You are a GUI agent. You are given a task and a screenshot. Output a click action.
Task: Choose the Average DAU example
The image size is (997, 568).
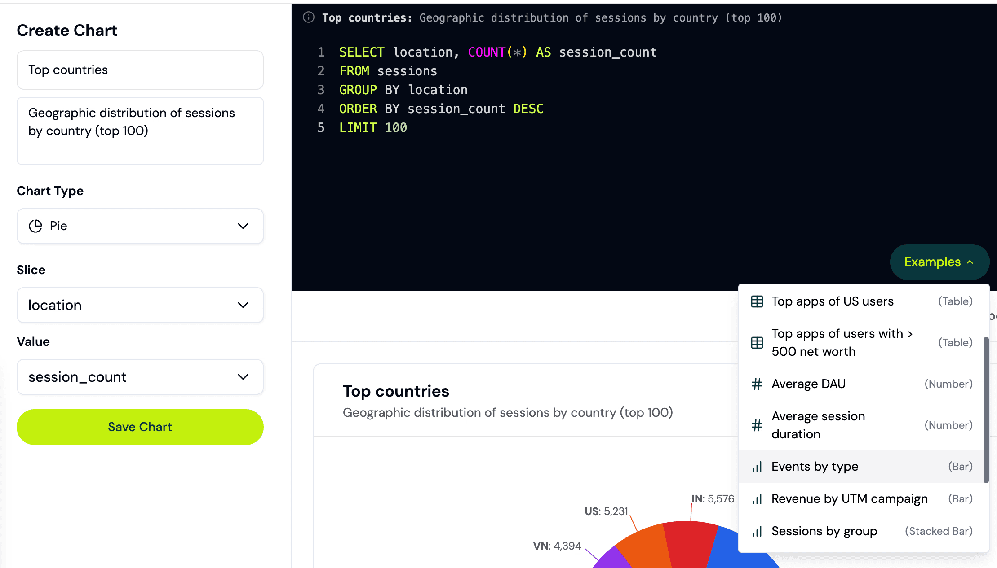pos(808,384)
